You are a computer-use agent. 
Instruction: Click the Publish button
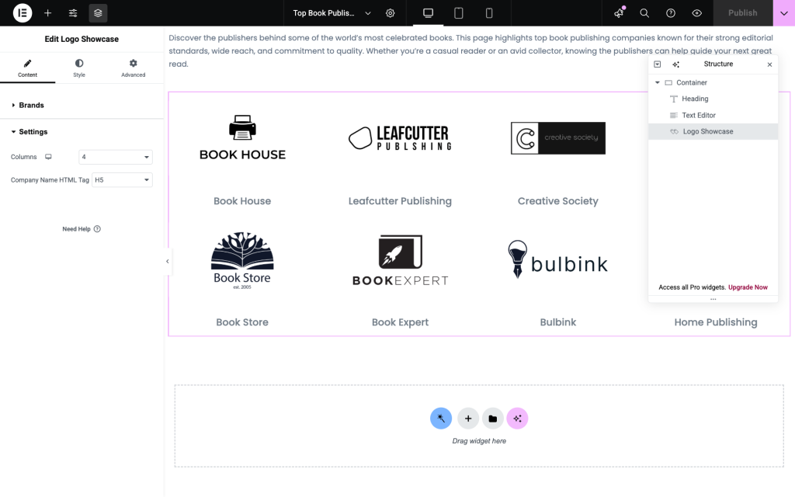pyautogui.click(x=743, y=13)
